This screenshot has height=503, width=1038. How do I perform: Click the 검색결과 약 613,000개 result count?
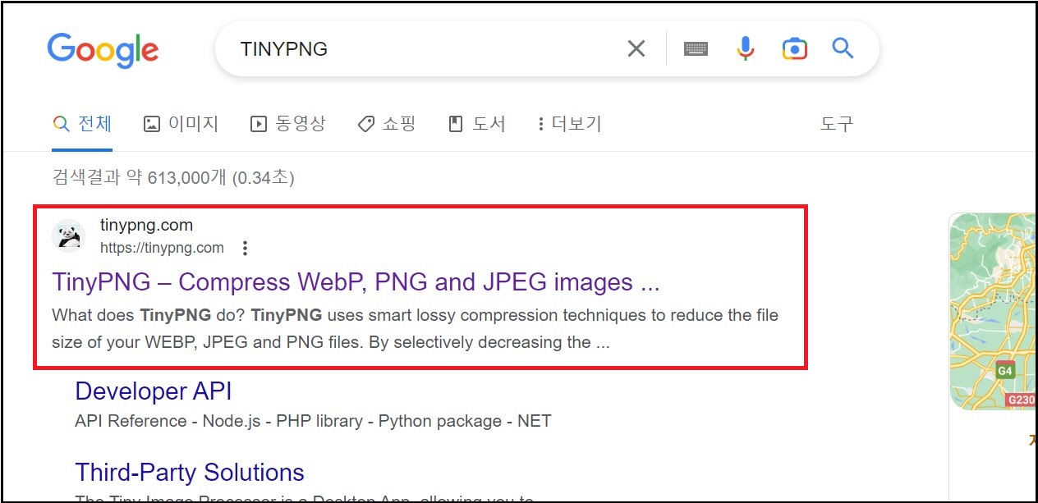pos(173,177)
